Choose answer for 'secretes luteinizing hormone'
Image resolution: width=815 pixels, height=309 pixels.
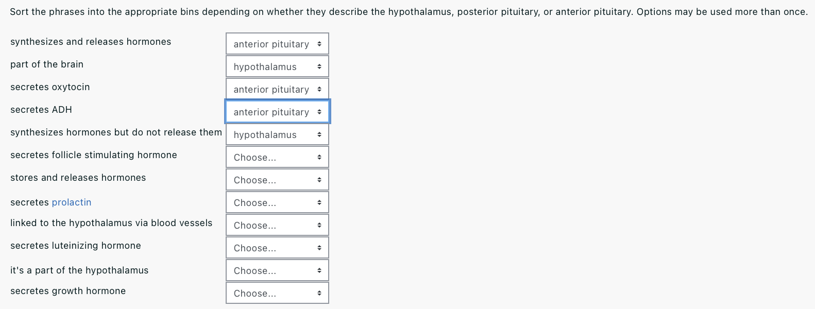click(x=277, y=248)
